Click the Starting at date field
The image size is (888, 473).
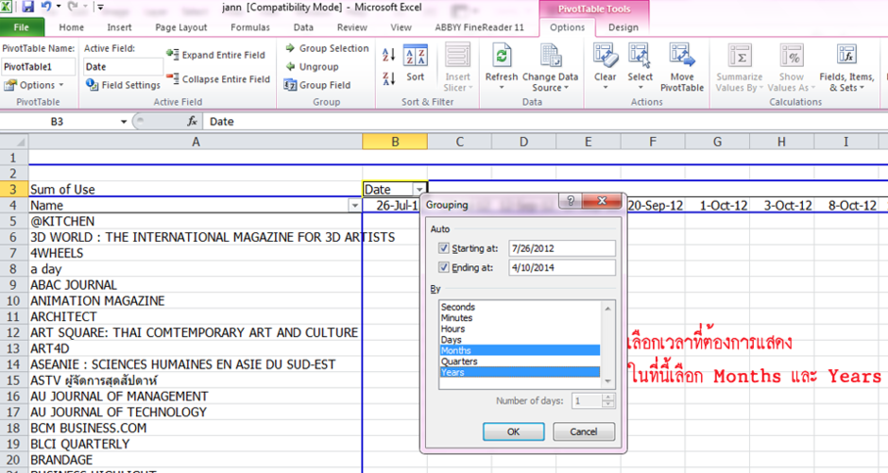[562, 247]
